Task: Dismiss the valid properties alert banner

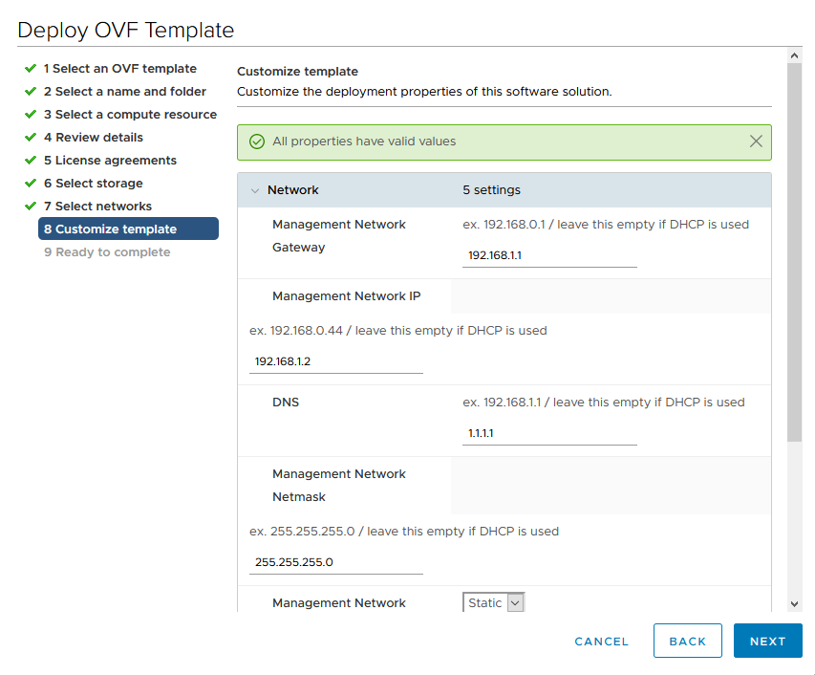Action: point(756,142)
